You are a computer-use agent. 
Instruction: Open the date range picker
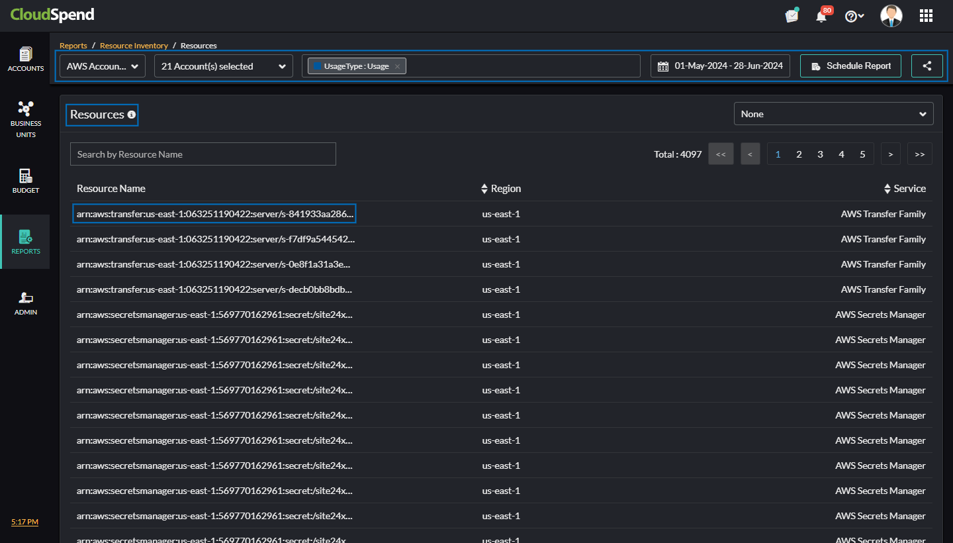[x=720, y=66]
